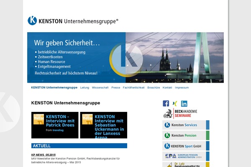The image size is (251, 167).
Task: Open the Kontakt menu item
Action: 167,88
